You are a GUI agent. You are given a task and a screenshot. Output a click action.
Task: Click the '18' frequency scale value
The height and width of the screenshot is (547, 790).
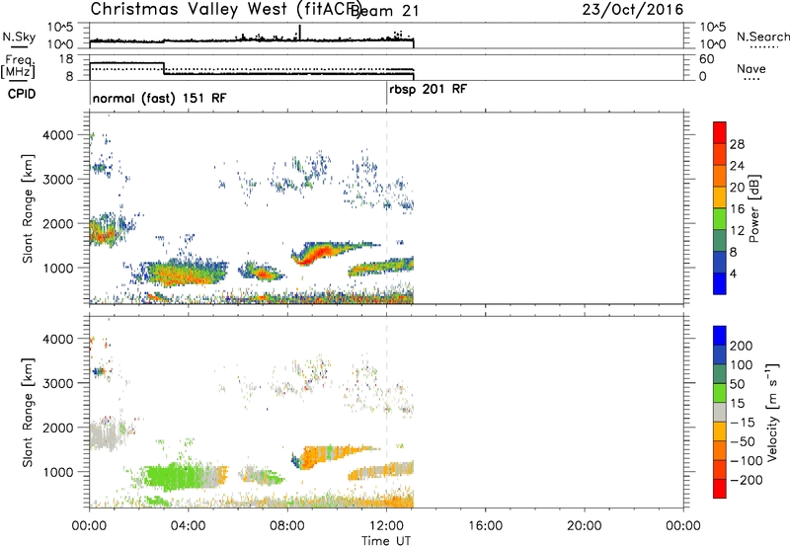(x=66, y=59)
